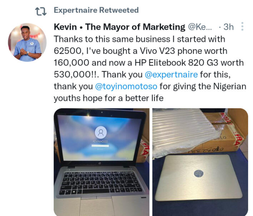253x216 pixels.
Task: Click the truncated @Ke... handle
Action: coord(200,27)
